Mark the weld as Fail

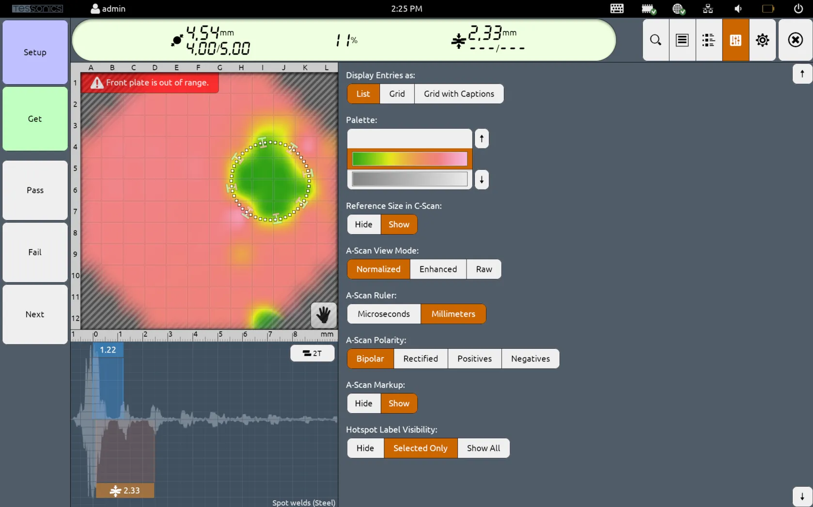35,252
